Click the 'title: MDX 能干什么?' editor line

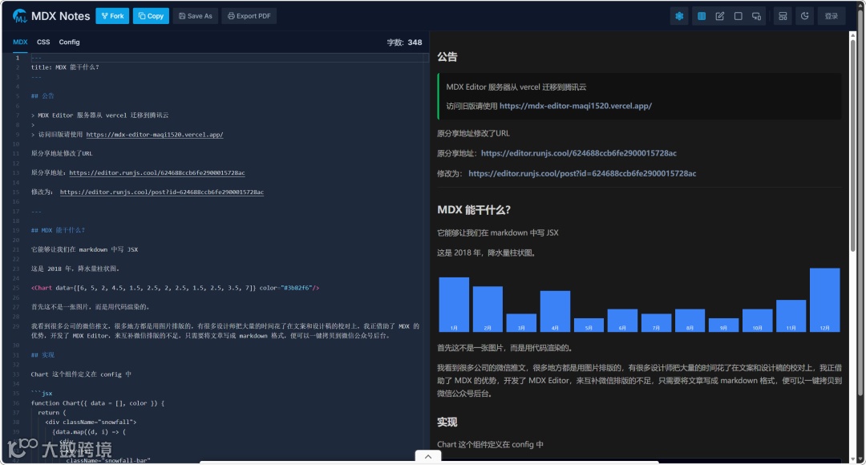(x=65, y=67)
